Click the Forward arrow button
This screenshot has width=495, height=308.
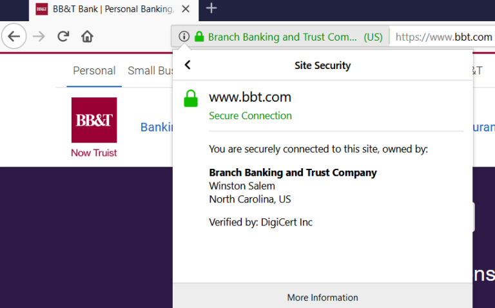click(x=39, y=37)
